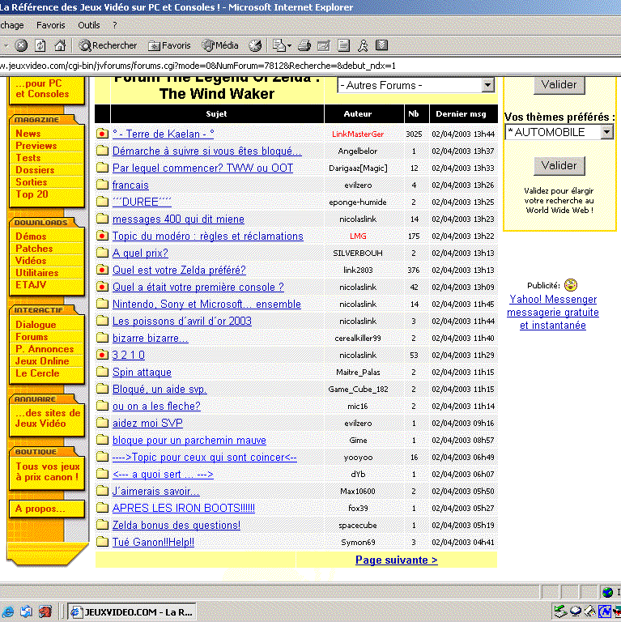Click the Edit page toolbar icon
This screenshot has height=622, width=621.
[324, 45]
